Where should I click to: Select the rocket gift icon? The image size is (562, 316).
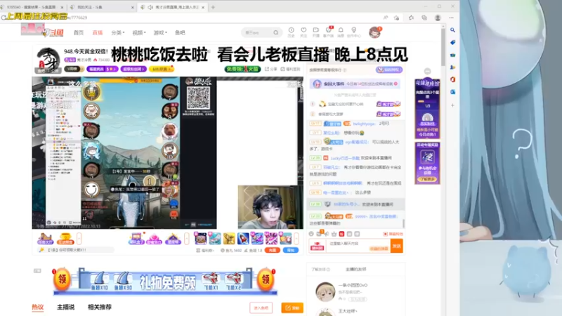pyautogui.click(x=243, y=238)
